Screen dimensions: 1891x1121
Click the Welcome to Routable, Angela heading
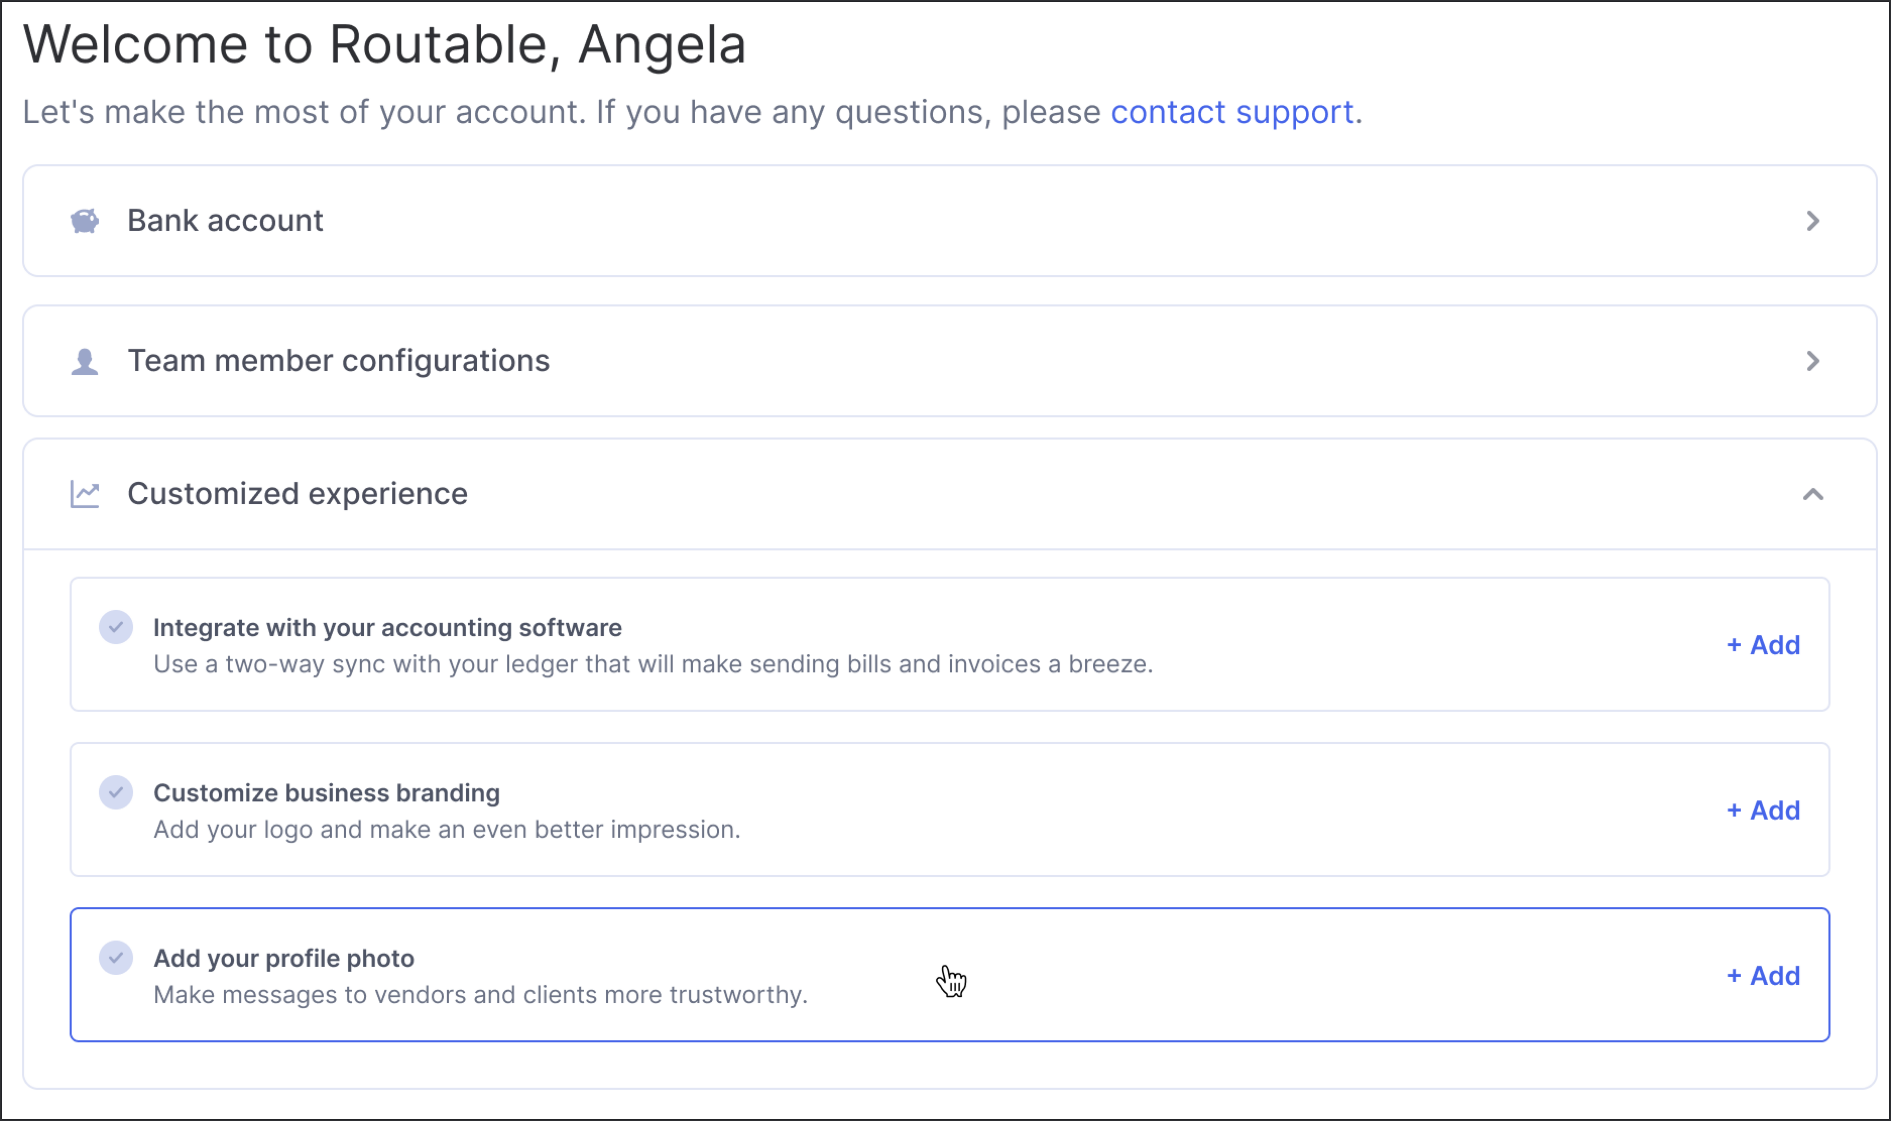coord(385,44)
